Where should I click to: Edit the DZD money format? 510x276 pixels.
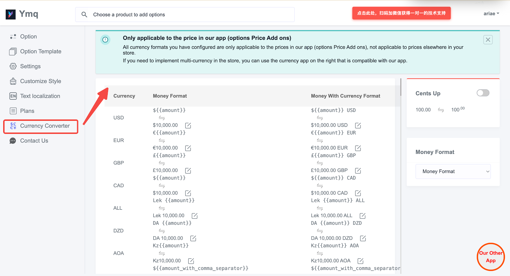click(193, 239)
